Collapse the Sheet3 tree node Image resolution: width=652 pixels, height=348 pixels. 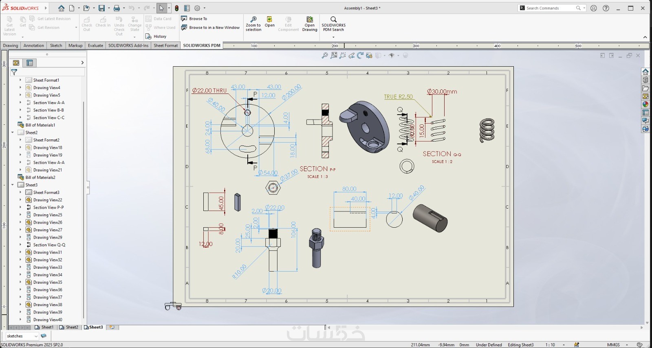pos(13,185)
